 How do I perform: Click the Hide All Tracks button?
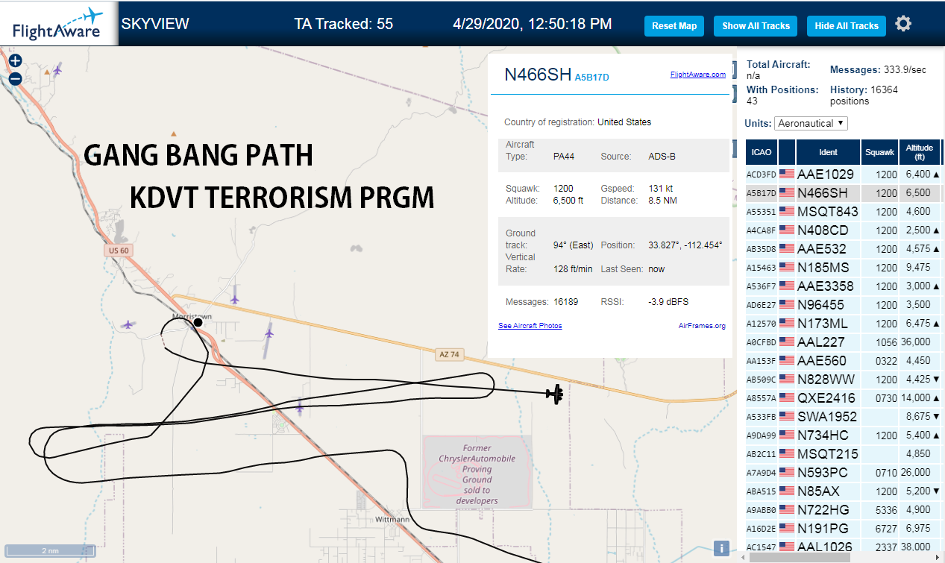(x=847, y=25)
